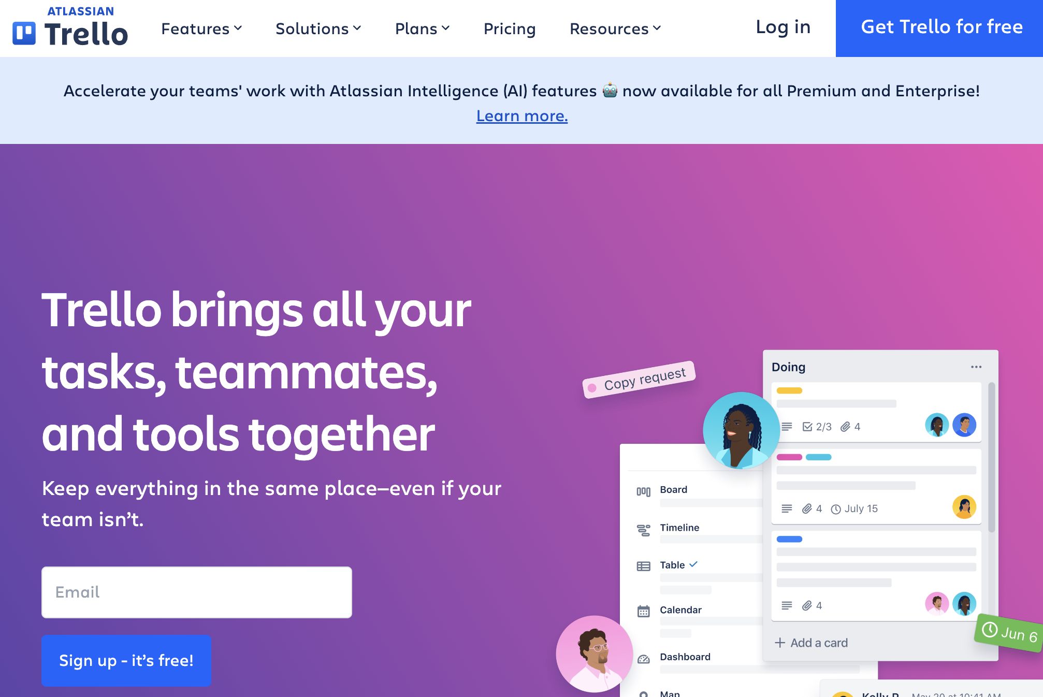This screenshot has width=1043, height=697.
Task: Click the email input field
Action: 196,592
